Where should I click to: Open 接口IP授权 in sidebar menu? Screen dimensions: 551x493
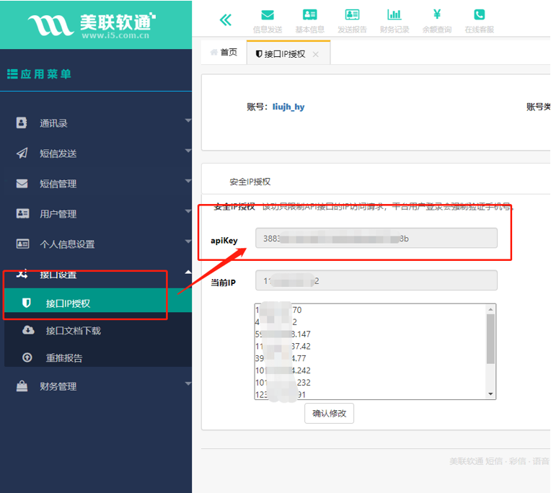pyautogui.click(x=97, y=303)
